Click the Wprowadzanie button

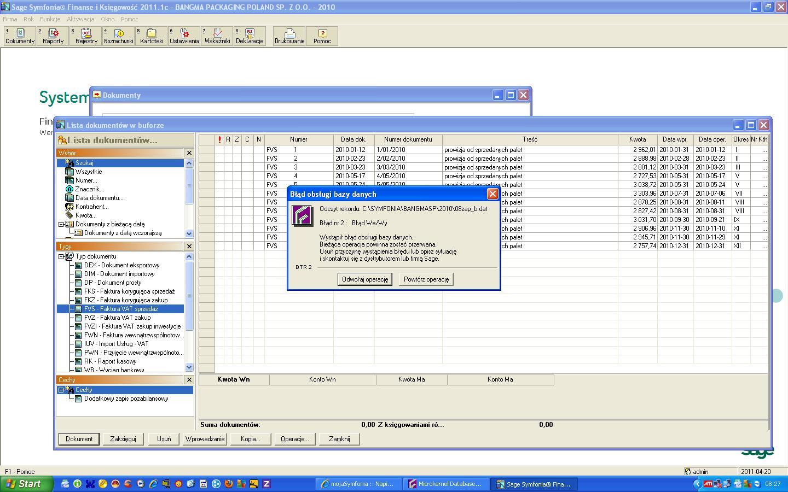pos(205,439)
